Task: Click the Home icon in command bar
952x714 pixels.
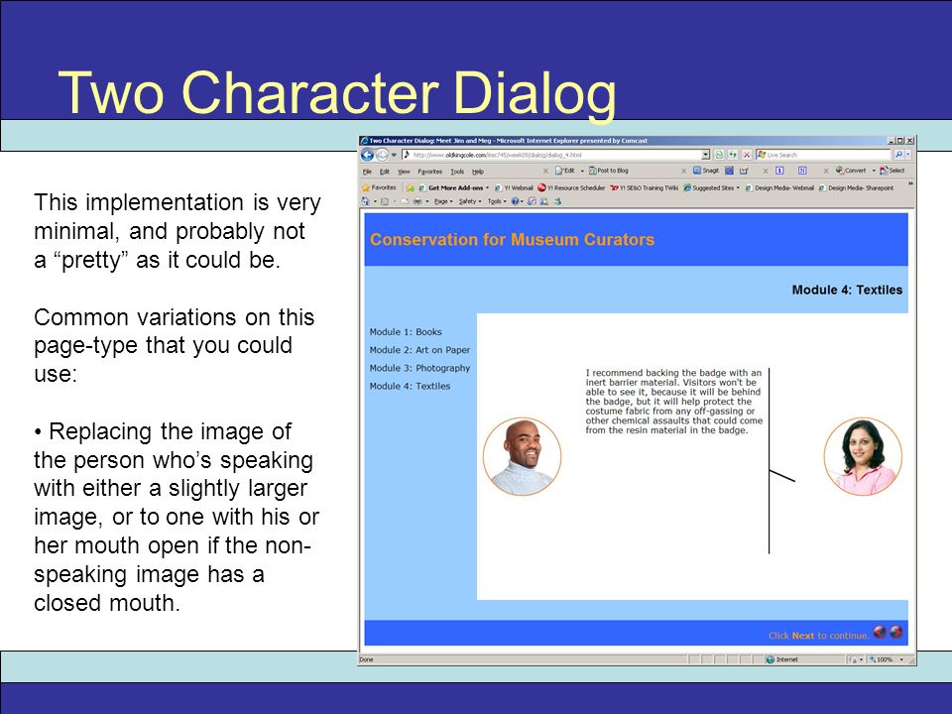Action: (366, 201)
